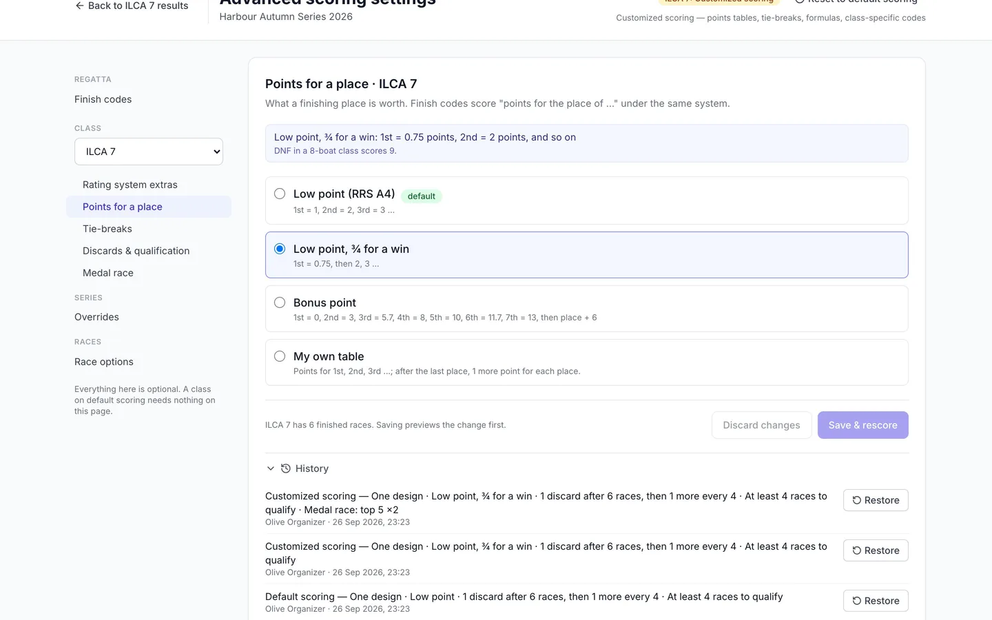
Task: Open series Overrides in the sidebar
Action: click(x=96, y=317)
